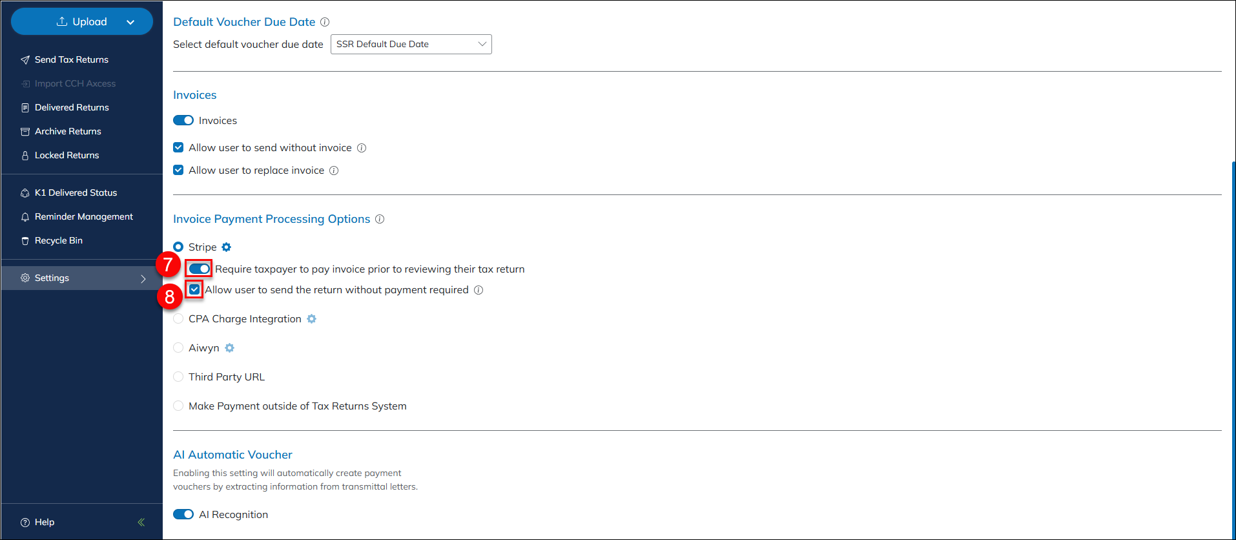This screenshot has width=1236, height=540.
Task: Open the SSR Default Due Date dropdown
Action: (411, 45)
